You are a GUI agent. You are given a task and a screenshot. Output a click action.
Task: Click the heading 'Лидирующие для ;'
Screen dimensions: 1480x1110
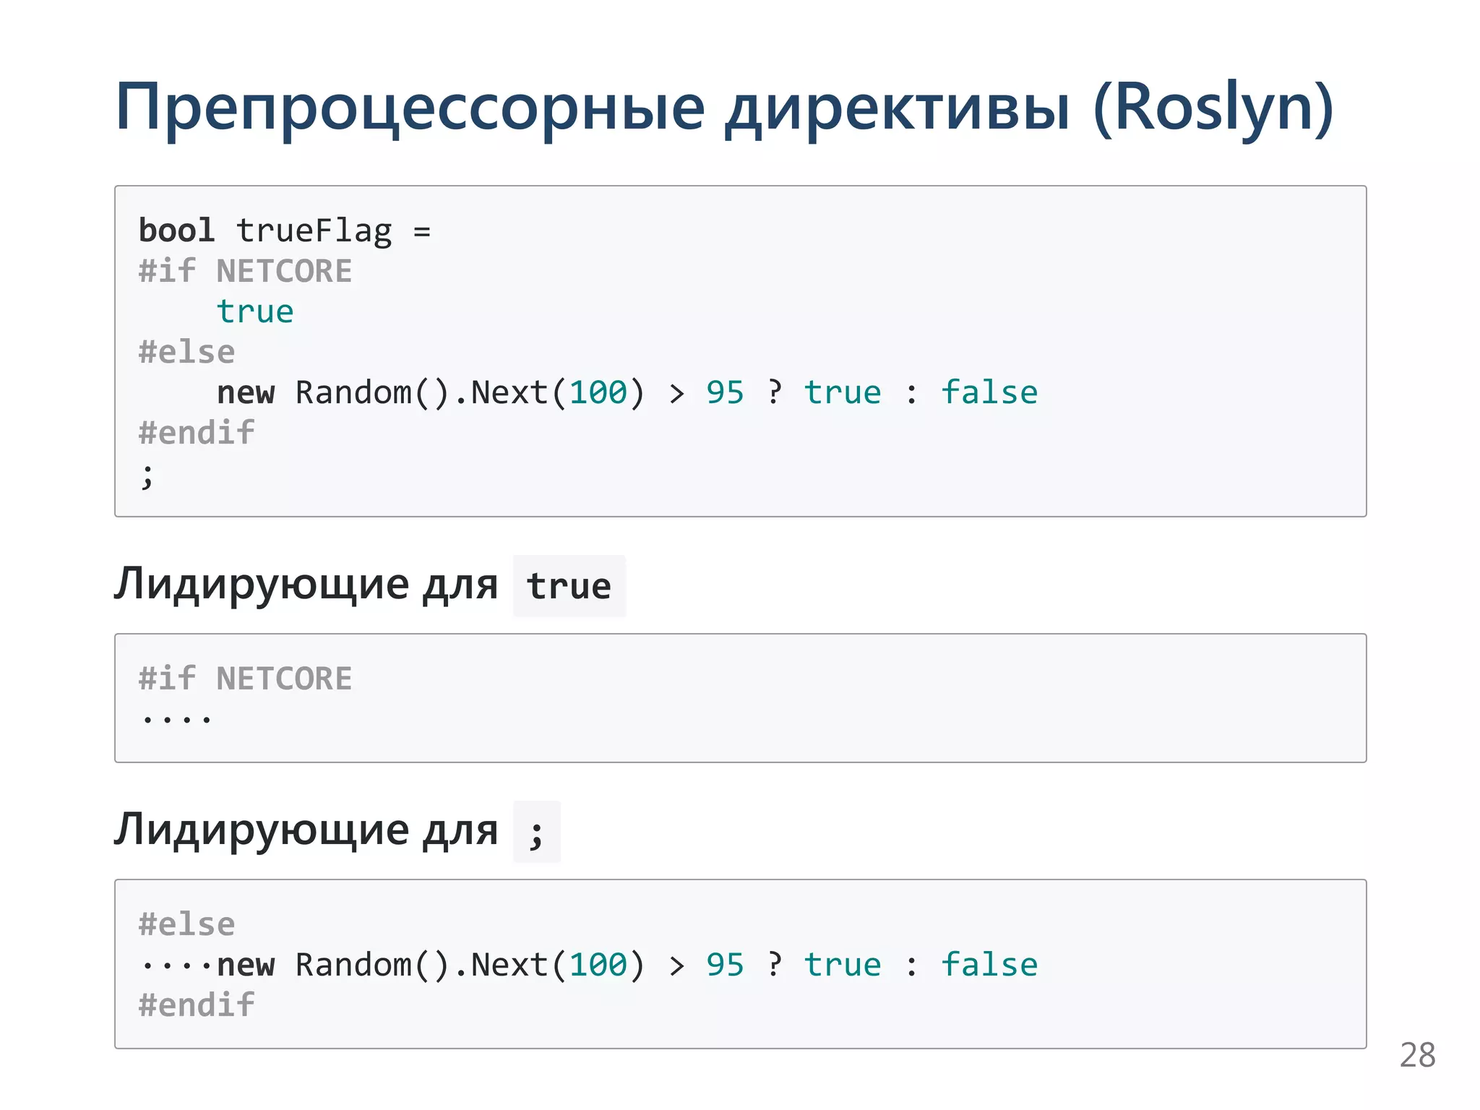pyautogui.click(x=337, y=831)
